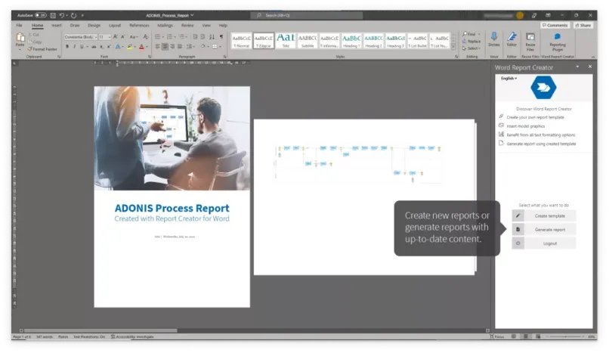Click the Share button

pos(583,25)
